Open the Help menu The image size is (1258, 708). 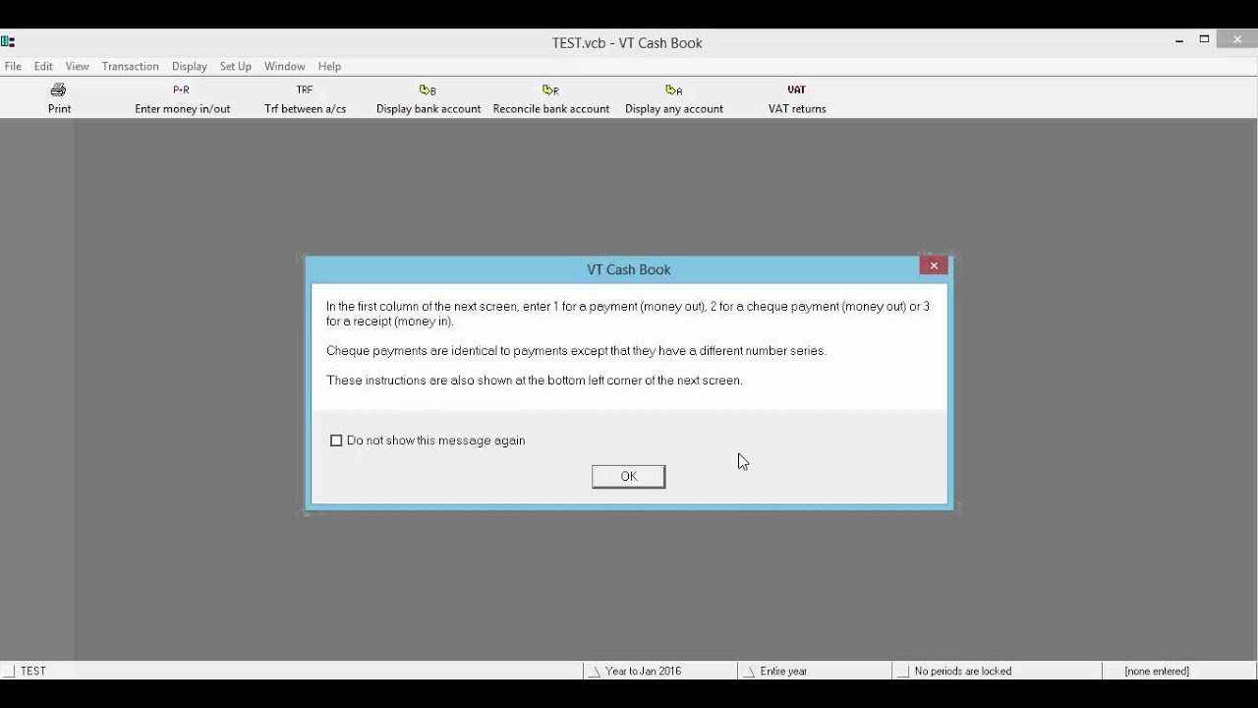point(329,66)
